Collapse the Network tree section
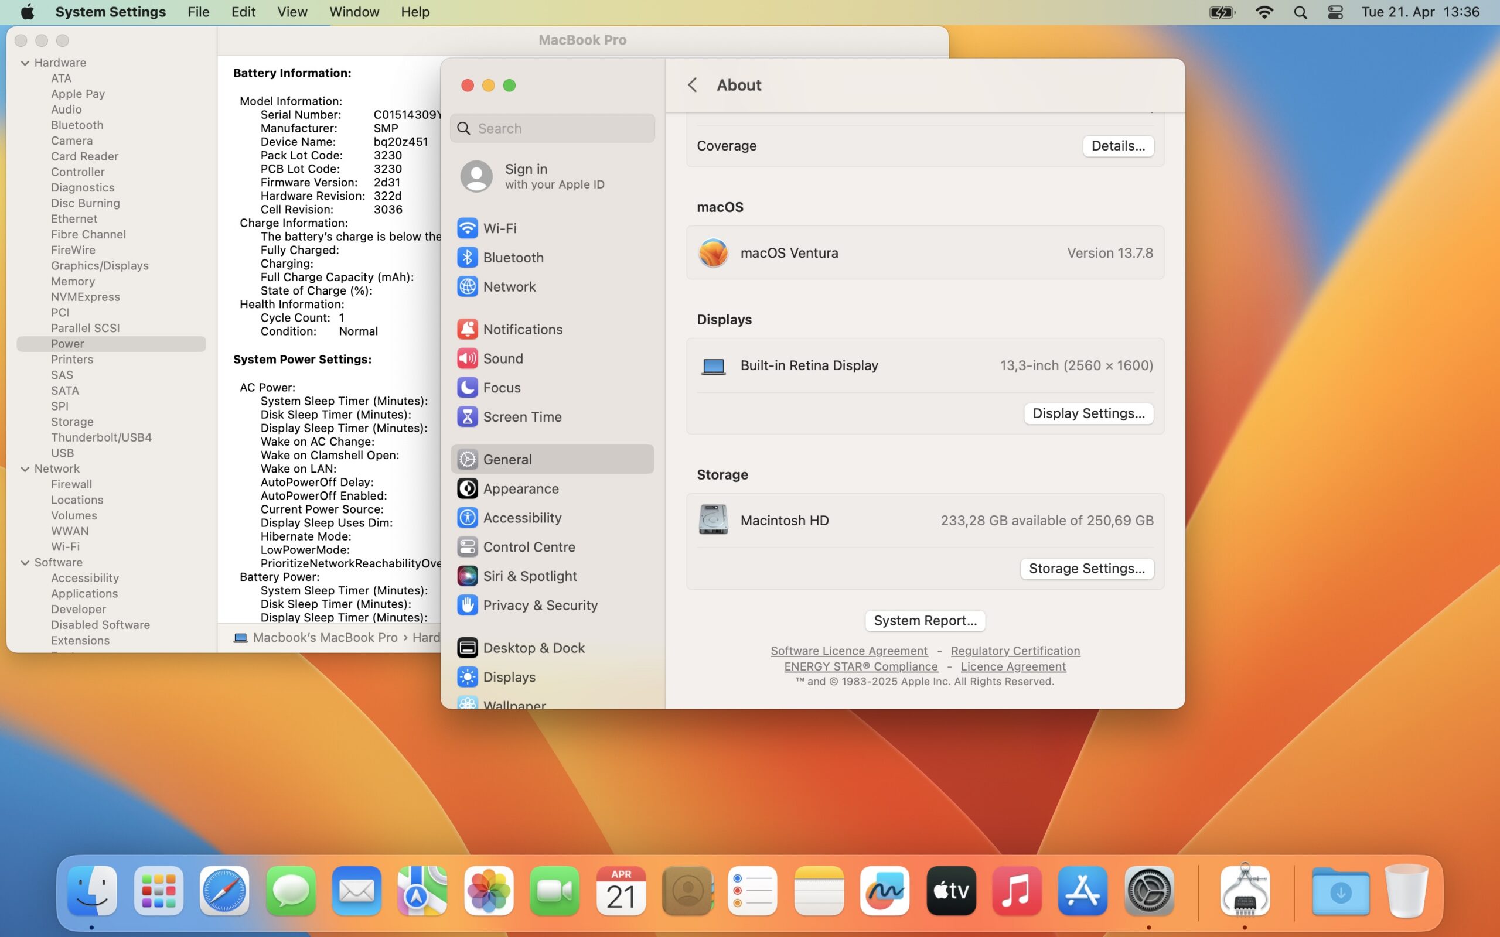1500x937 pixels. 25,469
